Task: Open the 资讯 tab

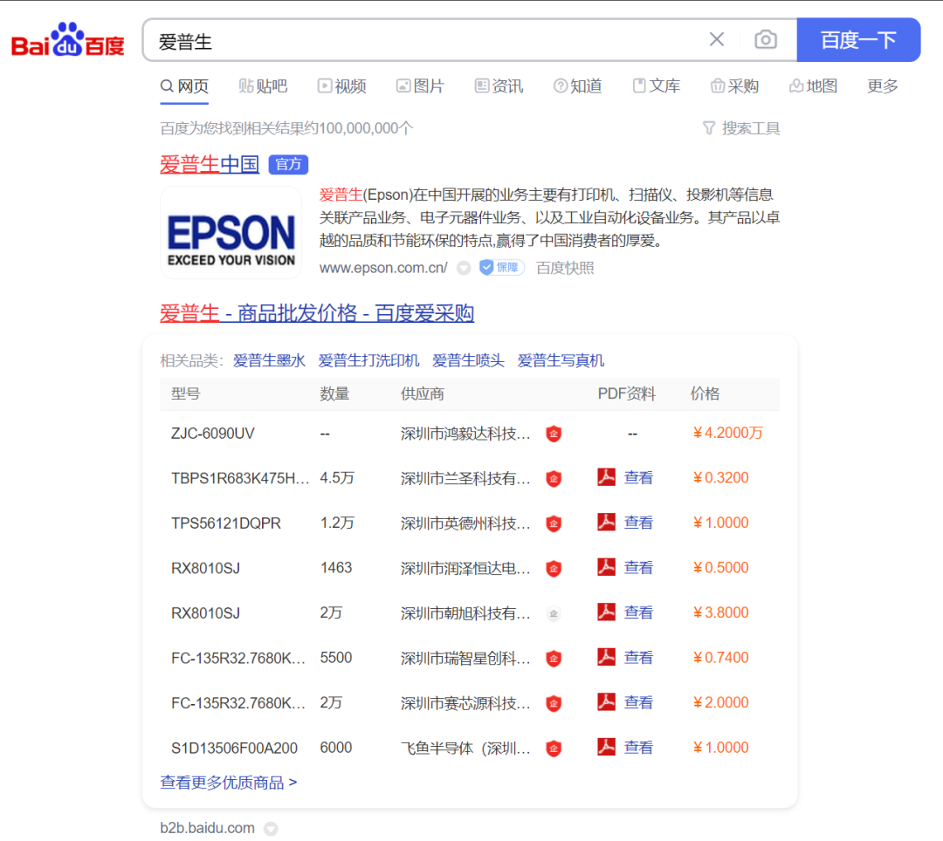Action: 499,86
